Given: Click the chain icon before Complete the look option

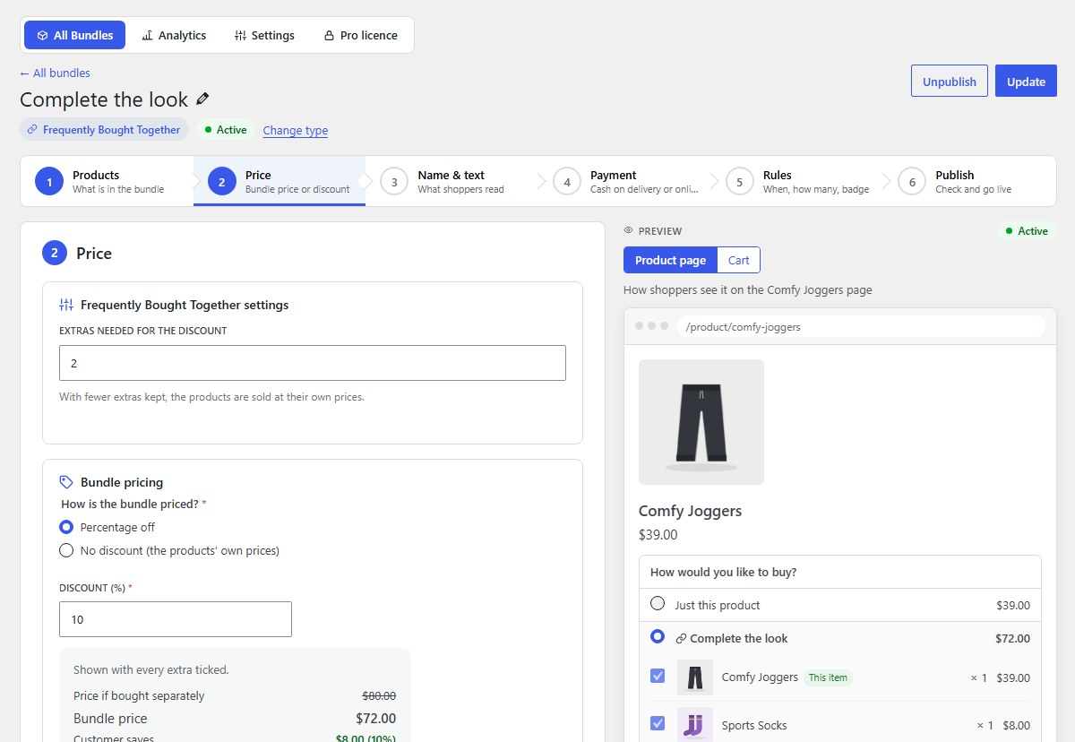Looking at the screenshot, I should [x=681, y=639].
